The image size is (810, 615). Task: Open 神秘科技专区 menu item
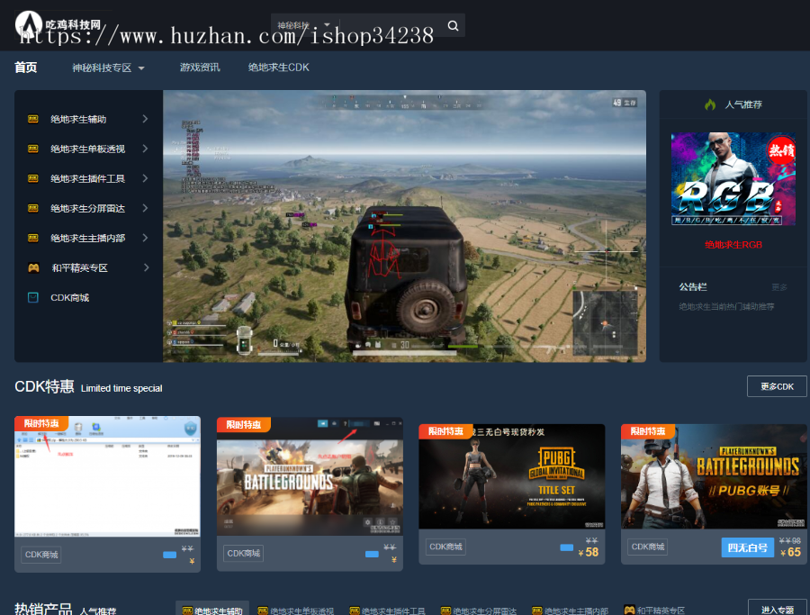pos(102,68)
